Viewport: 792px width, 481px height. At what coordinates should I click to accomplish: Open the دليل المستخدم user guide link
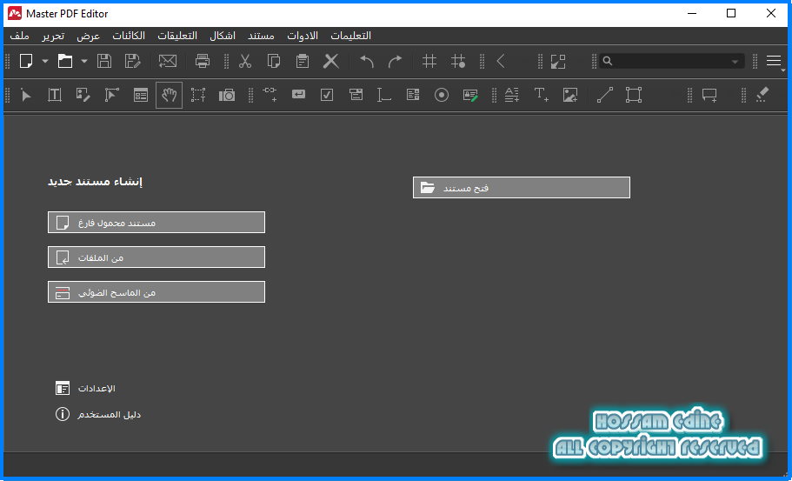coord(98,414)
